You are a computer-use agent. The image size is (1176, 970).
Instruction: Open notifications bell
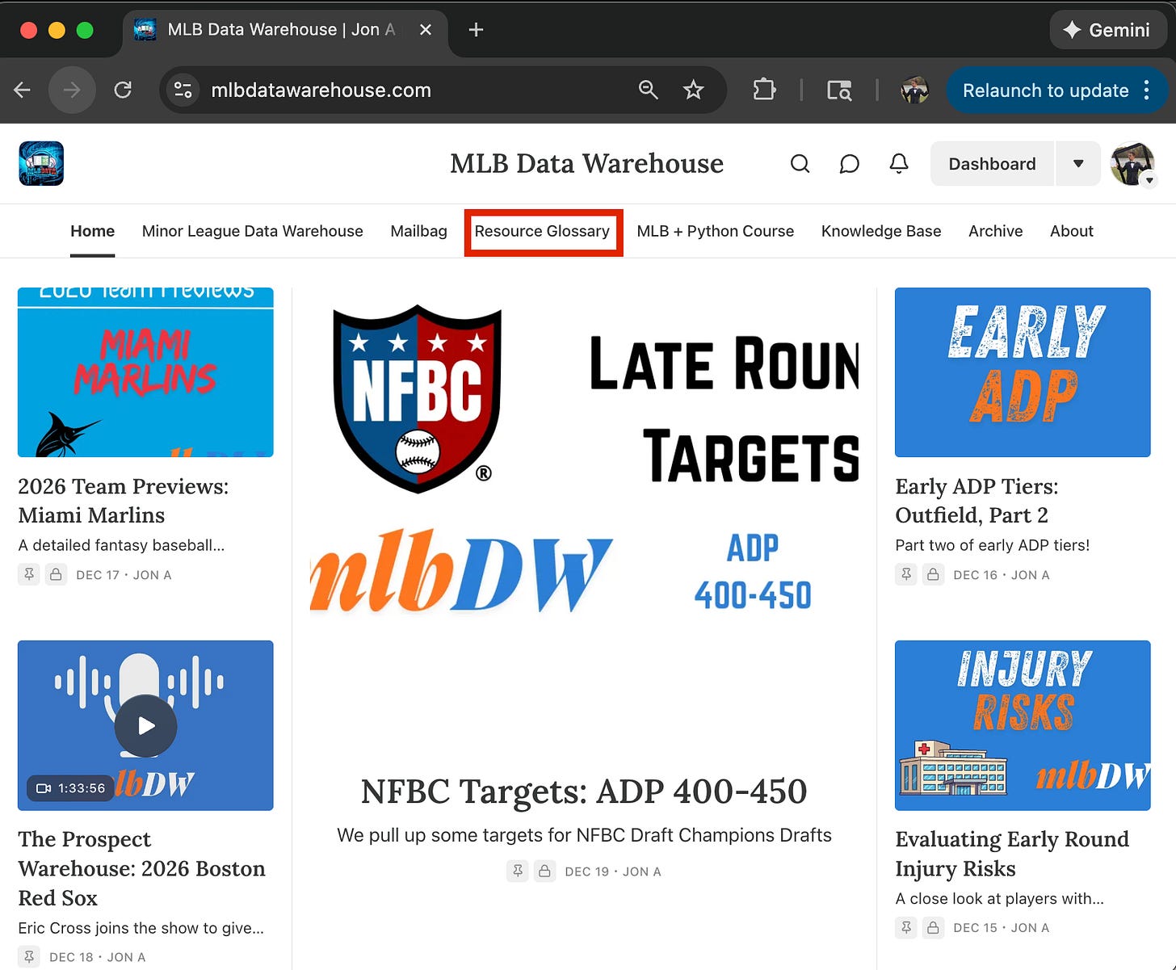click(899, 164)
